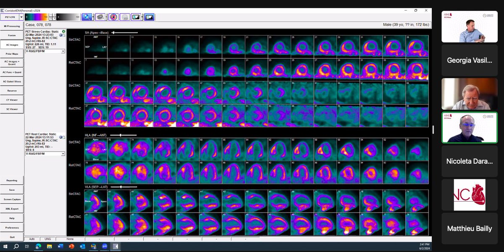Open the SC Viewer page
Viewport: 504px width, 252px height.
coord(12,109)
